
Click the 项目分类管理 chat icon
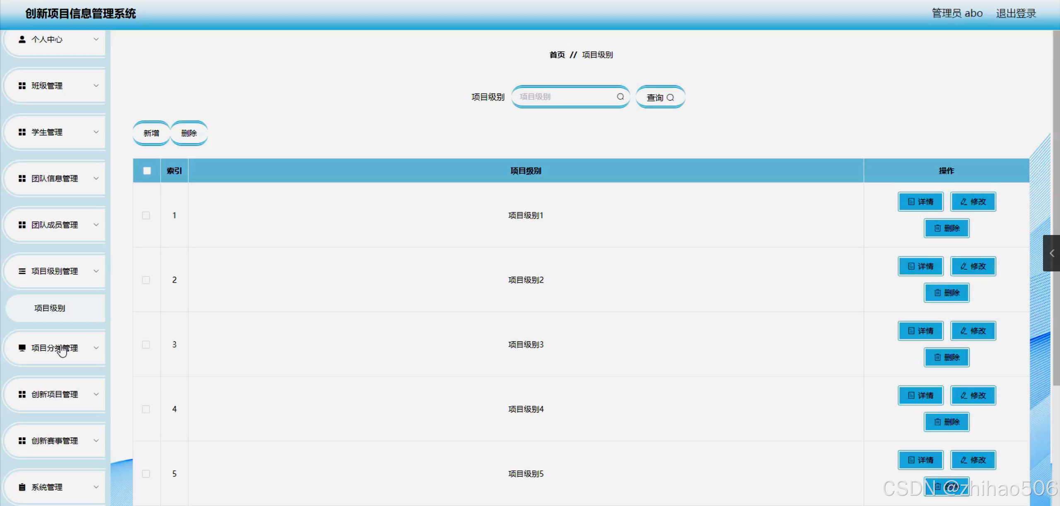coord(22,348)
